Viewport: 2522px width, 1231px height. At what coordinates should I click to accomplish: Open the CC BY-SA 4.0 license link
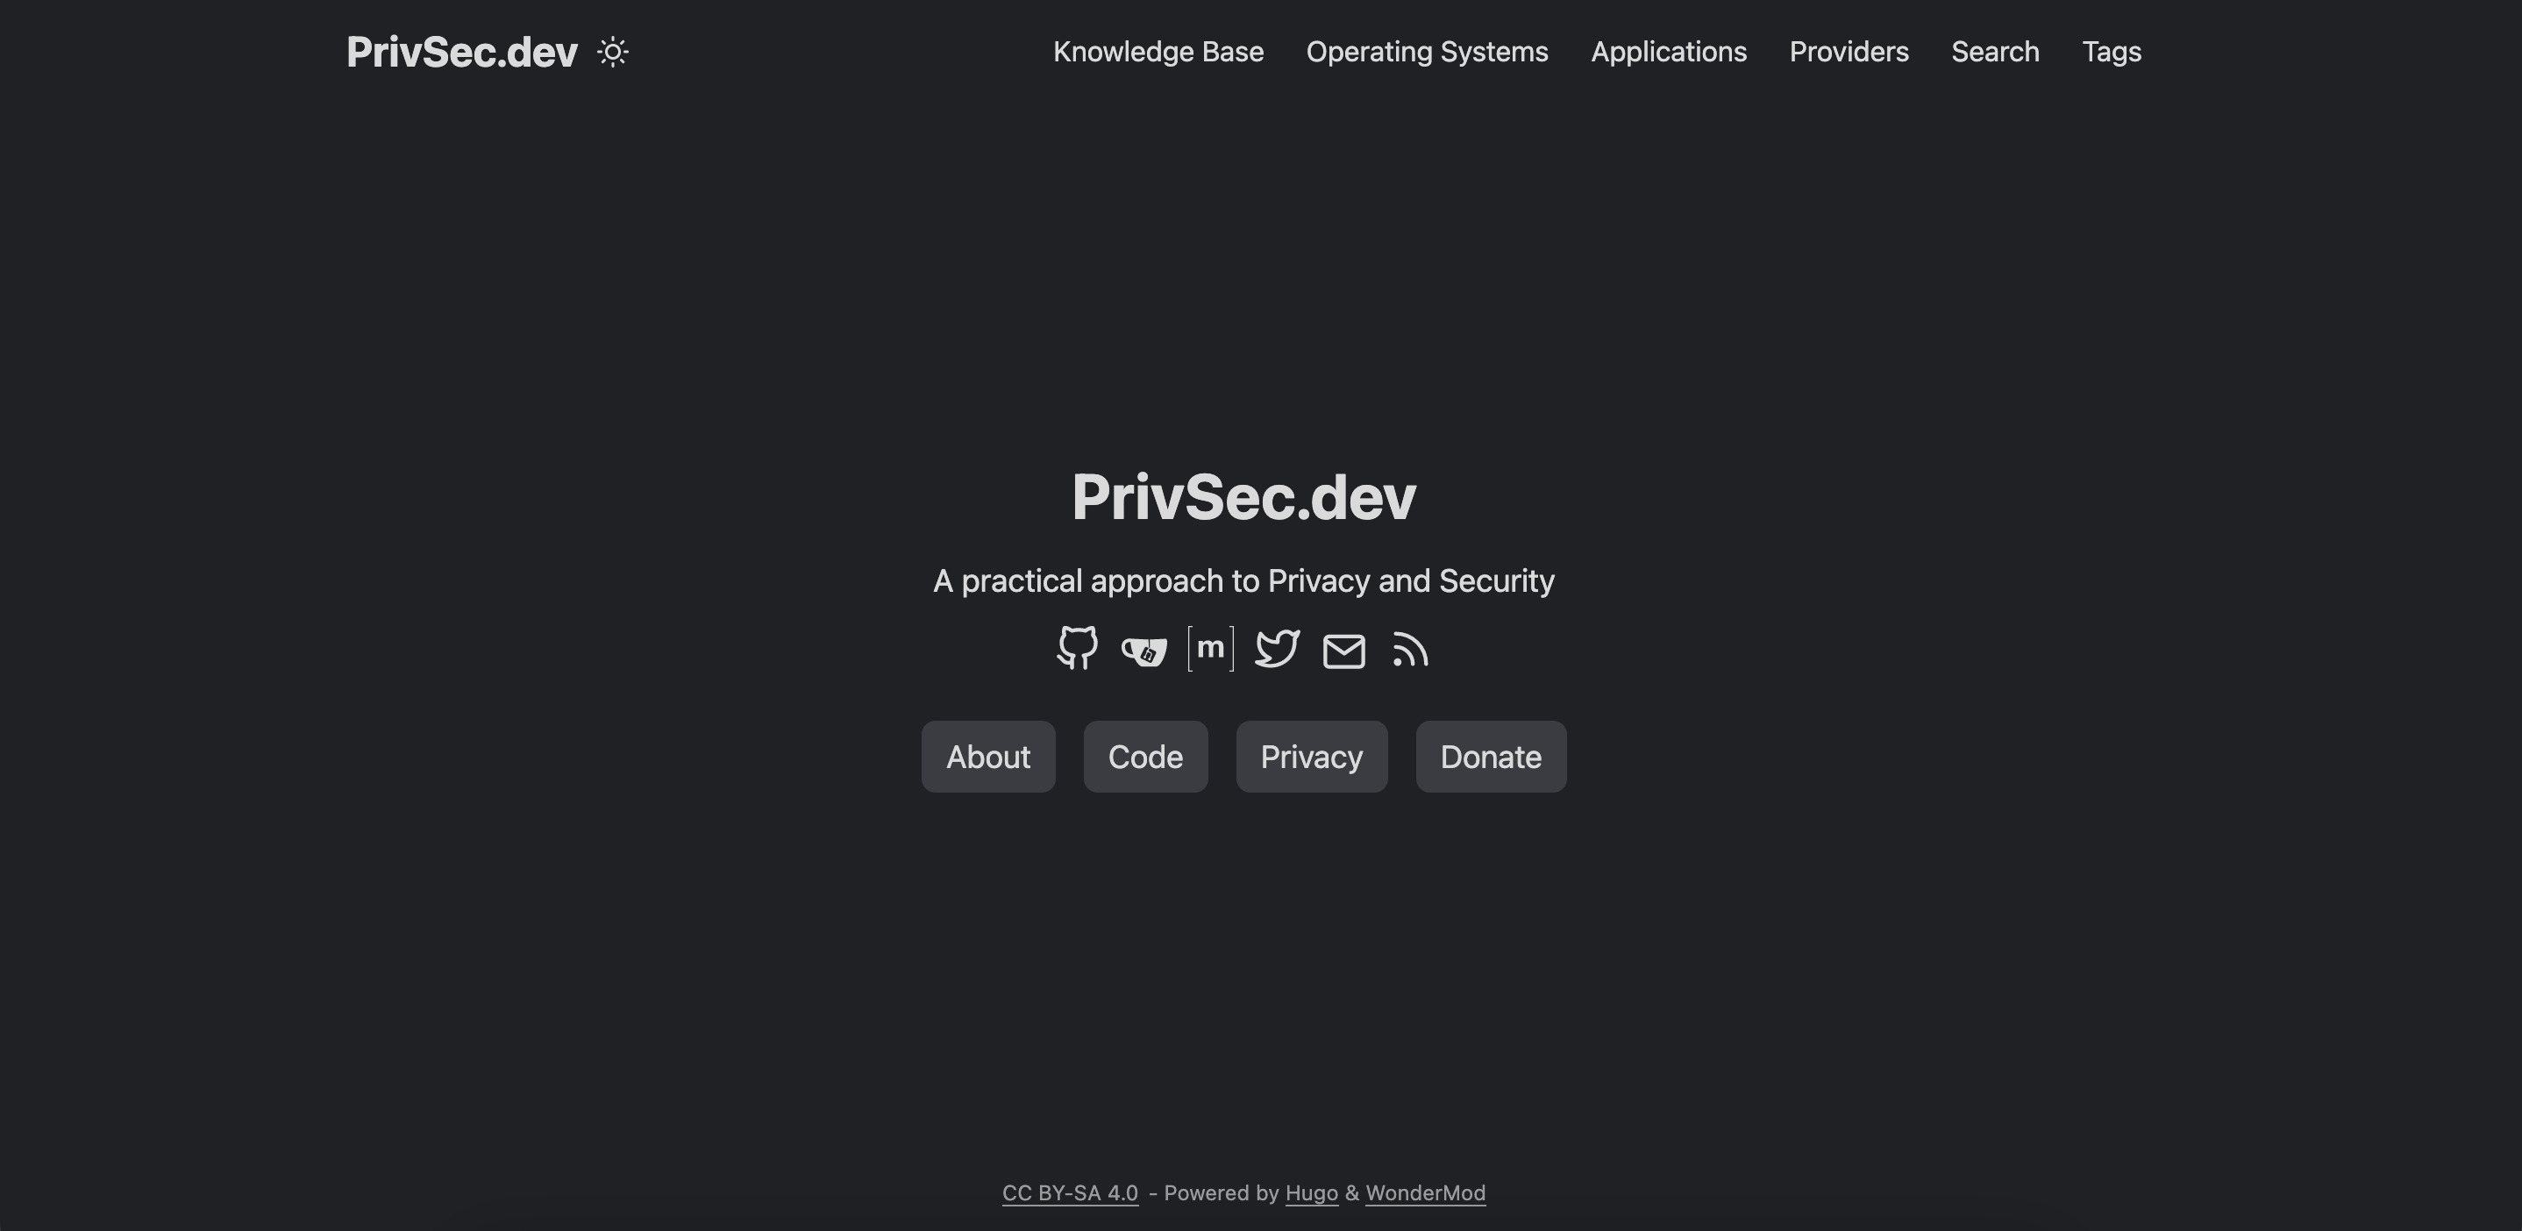(1070, 1192)
